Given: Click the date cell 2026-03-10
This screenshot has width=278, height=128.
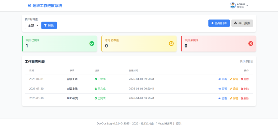Looking at the screenshot, I should [x=36, y=98].
